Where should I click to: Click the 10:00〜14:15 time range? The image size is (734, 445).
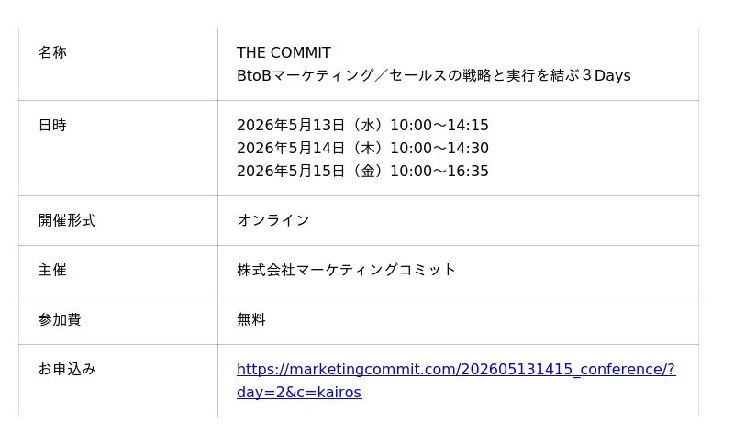439,126
